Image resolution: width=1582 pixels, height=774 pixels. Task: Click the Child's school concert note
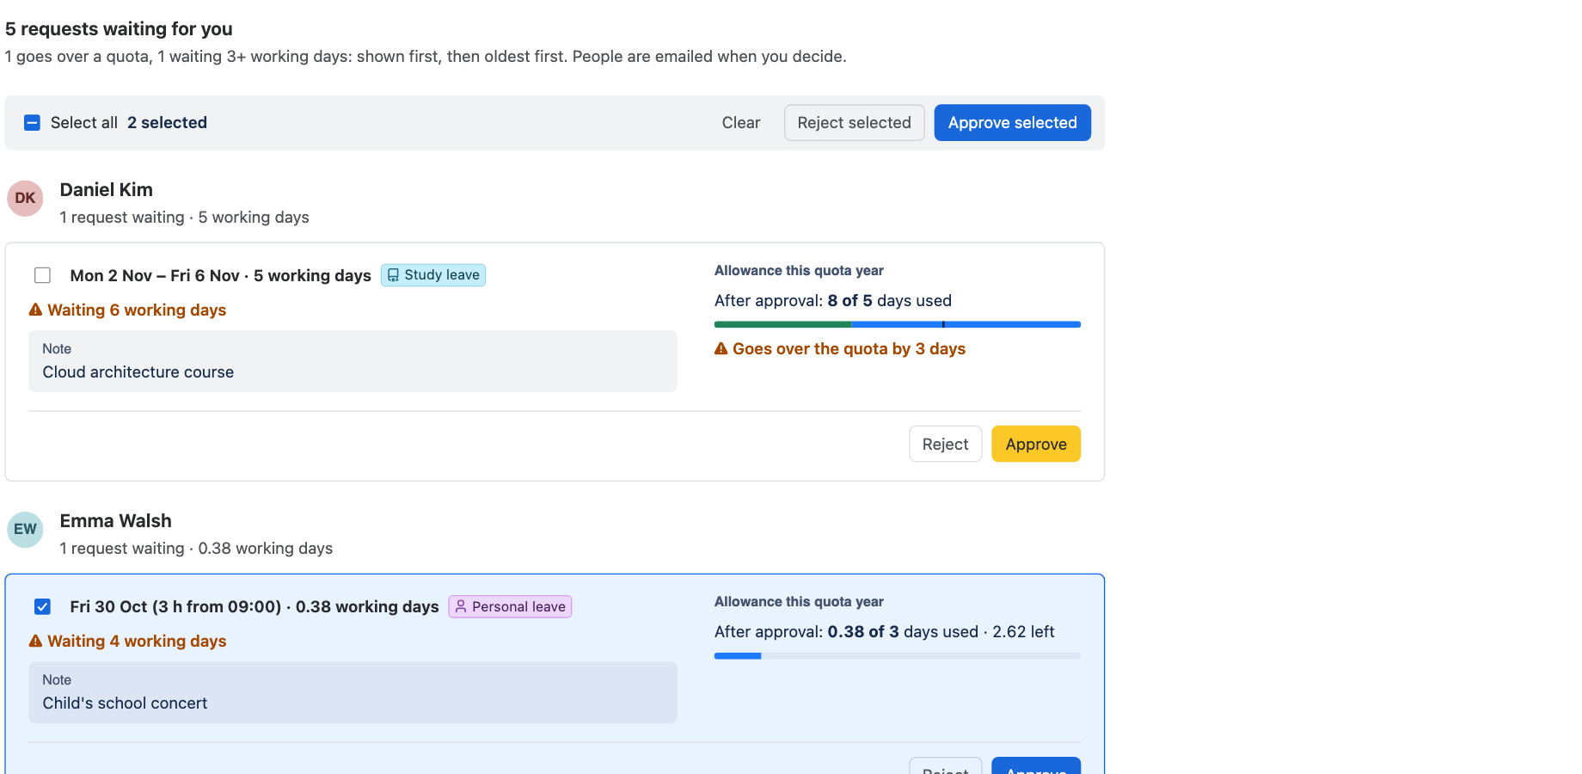353,692
